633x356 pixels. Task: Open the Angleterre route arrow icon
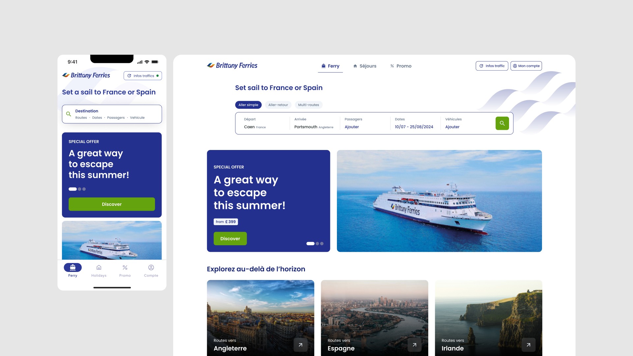[x=300, y=345]
